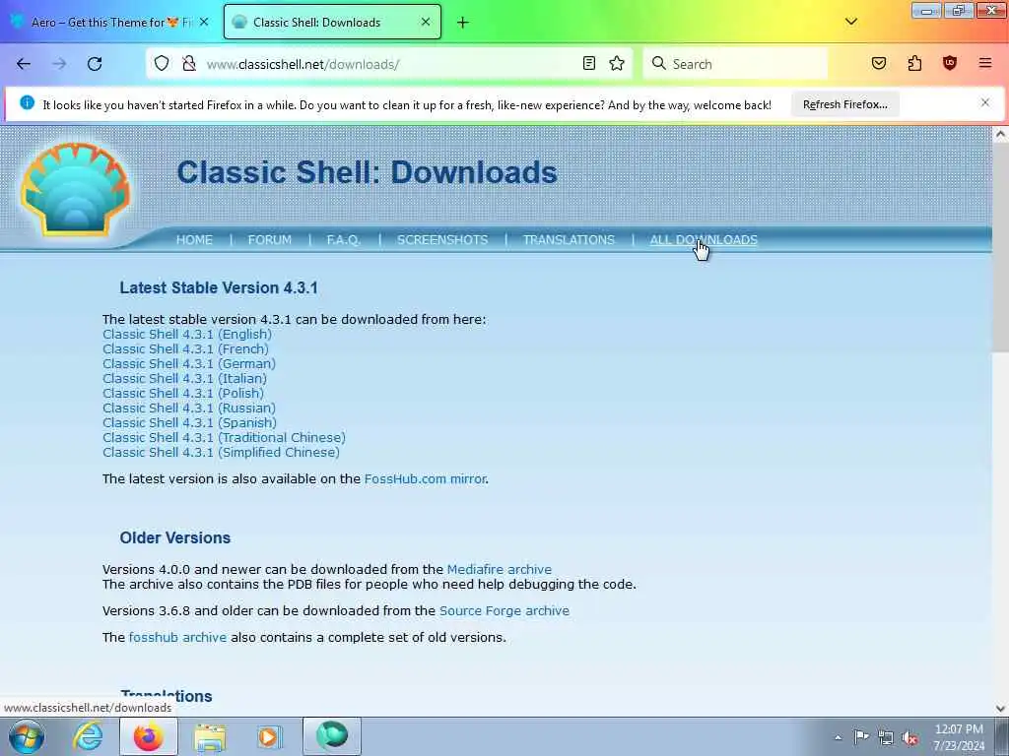The height and width of the screenshot is (756, 1009).
Task: Open the list all tabs dropdown
Action: pos(850,22)
